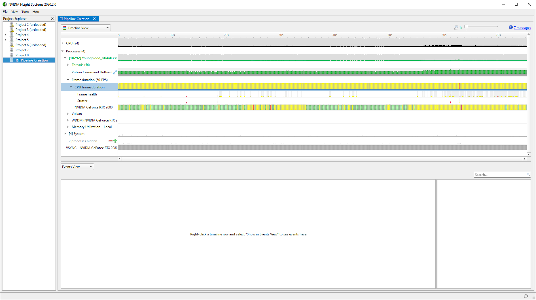Screen dimensions: 536x300
Task: Click the 30s mark on the time ruler
Action: pyautogui.click(x=281, y=35)
